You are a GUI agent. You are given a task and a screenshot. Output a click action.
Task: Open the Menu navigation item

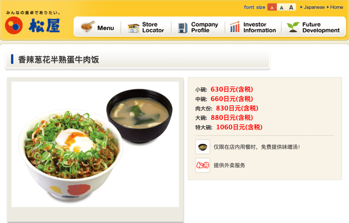105,28
